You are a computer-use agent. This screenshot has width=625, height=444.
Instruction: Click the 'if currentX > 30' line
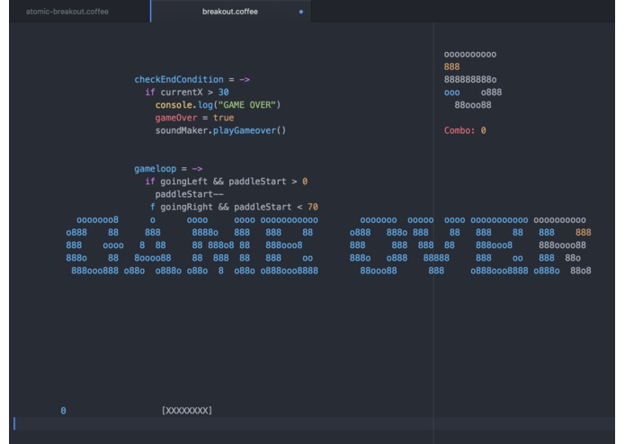186,93
